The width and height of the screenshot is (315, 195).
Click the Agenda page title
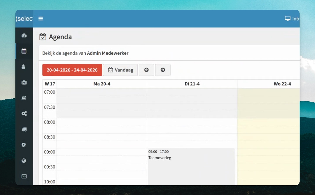[60, 37]
